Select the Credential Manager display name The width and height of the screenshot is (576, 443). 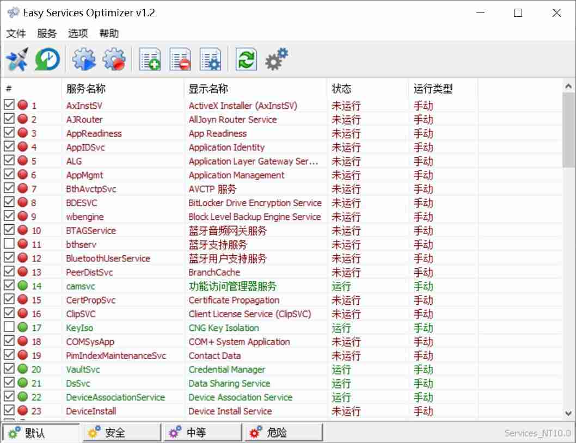[x=226, y=370]
